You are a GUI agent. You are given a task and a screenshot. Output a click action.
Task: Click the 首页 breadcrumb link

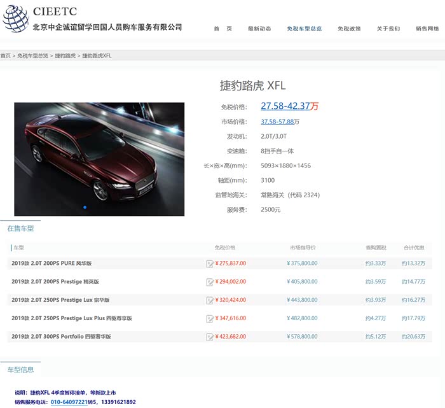coord(6,56)
